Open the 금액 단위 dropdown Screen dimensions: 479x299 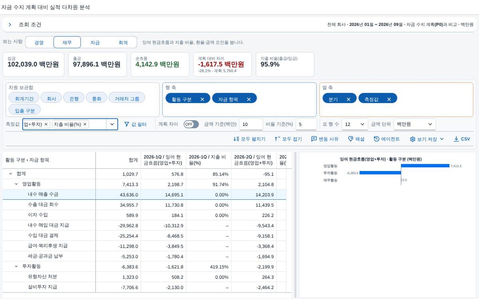(415, 124)
